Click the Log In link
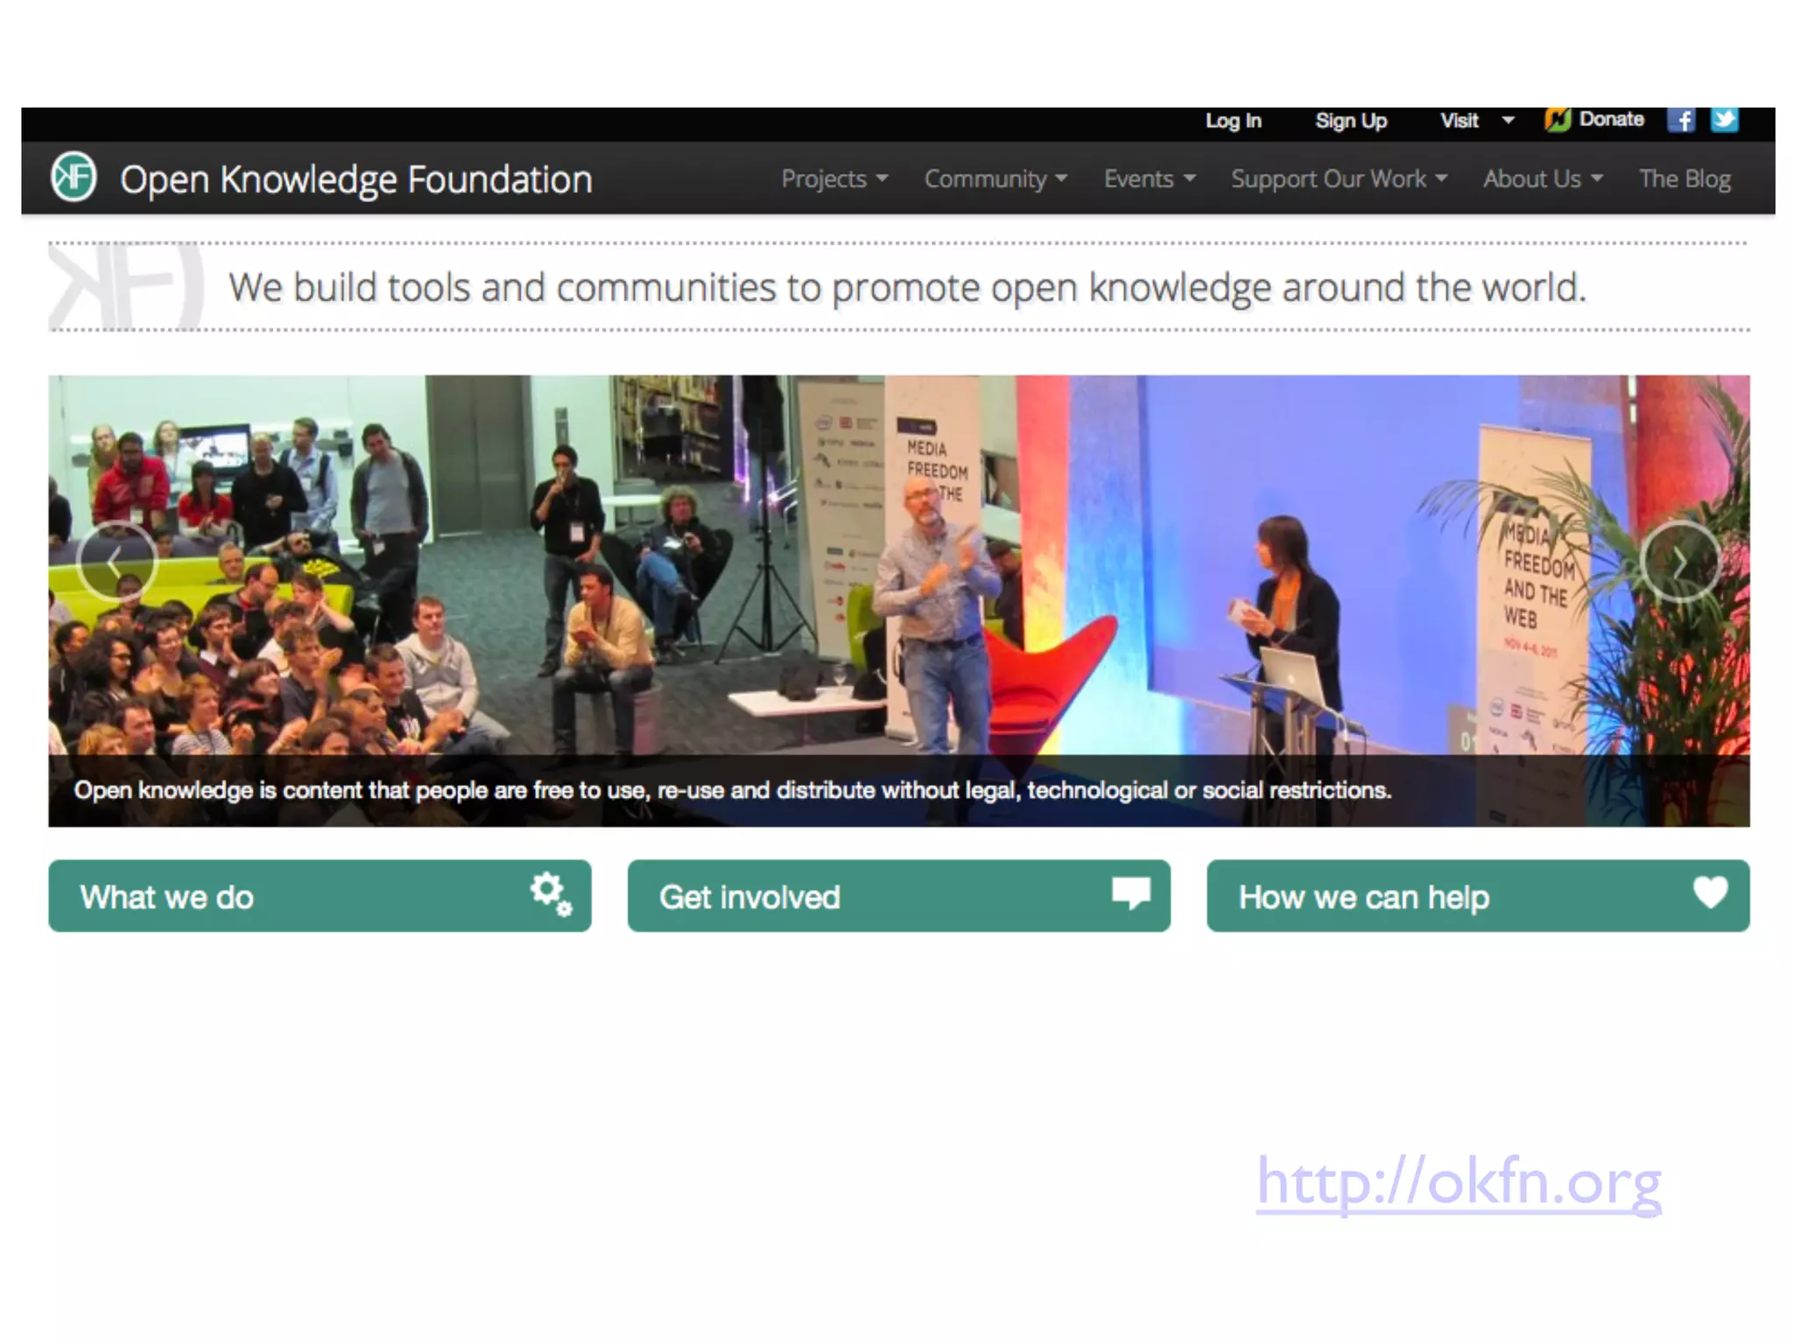1793x1344 pixels. click(x=1233, y=121)
